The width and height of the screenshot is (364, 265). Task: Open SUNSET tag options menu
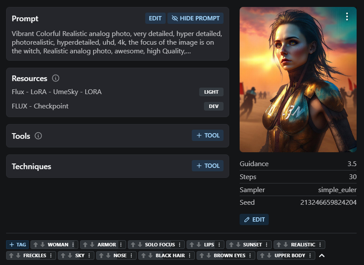(x=267, y=245)
